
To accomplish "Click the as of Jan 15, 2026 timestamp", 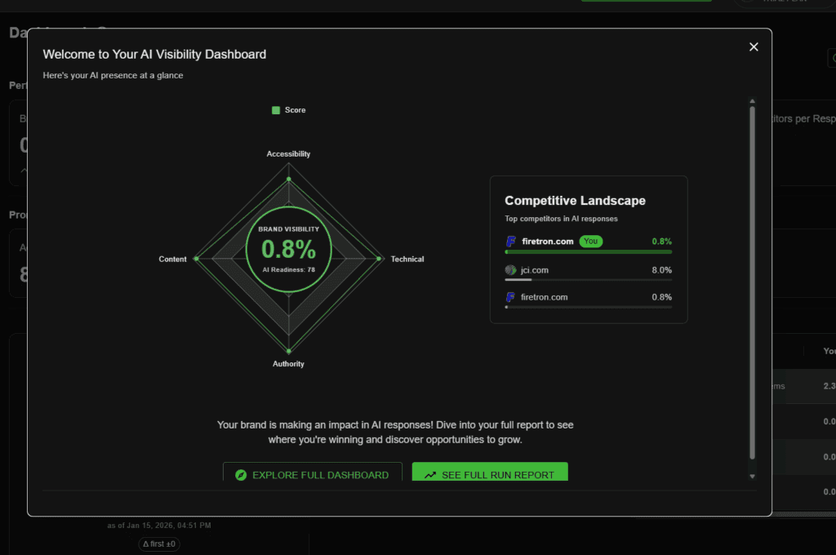I will click(x=159, y=526).
